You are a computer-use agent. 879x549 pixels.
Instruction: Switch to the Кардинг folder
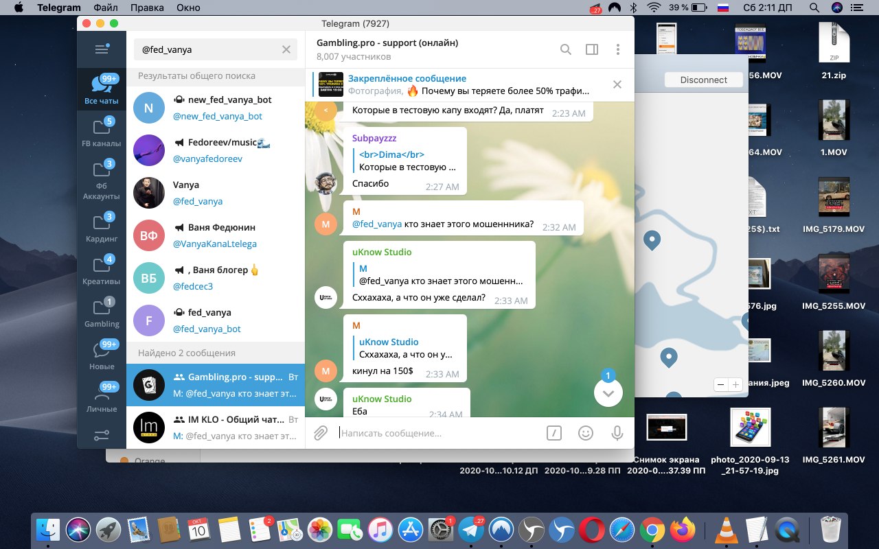pyautogui.click(x=101, y=227)
